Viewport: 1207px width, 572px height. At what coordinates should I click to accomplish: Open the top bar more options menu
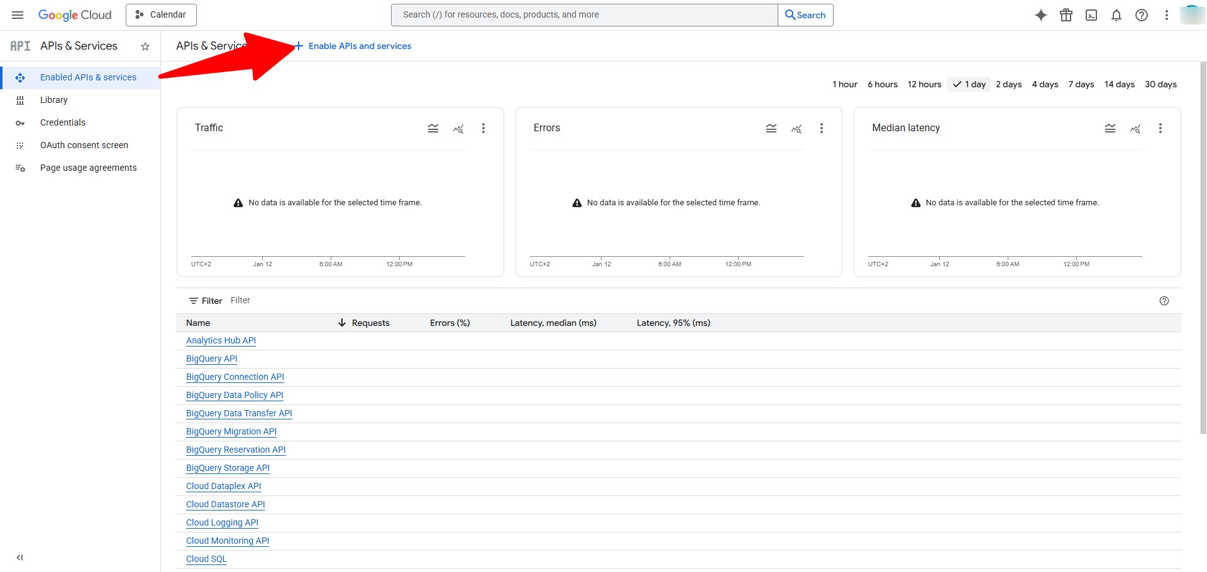pyautogui.click(x=1167, y=15)
